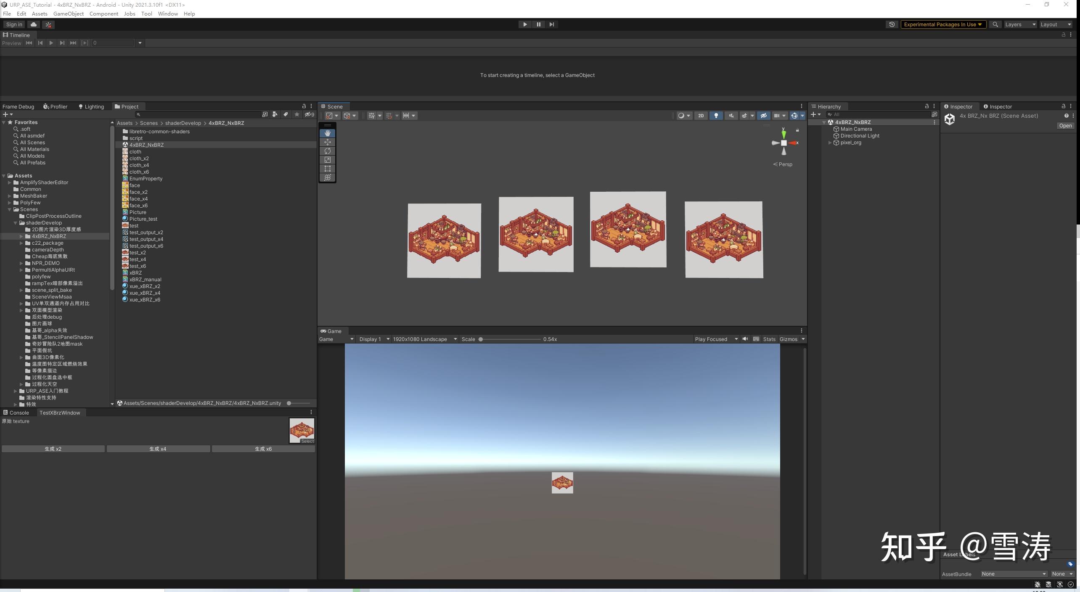This screenshot has height=592, width=1080.
Task: Disable scene lighting in Scene view toolbar
Action: pyautogui.click(x=716, y=116)
